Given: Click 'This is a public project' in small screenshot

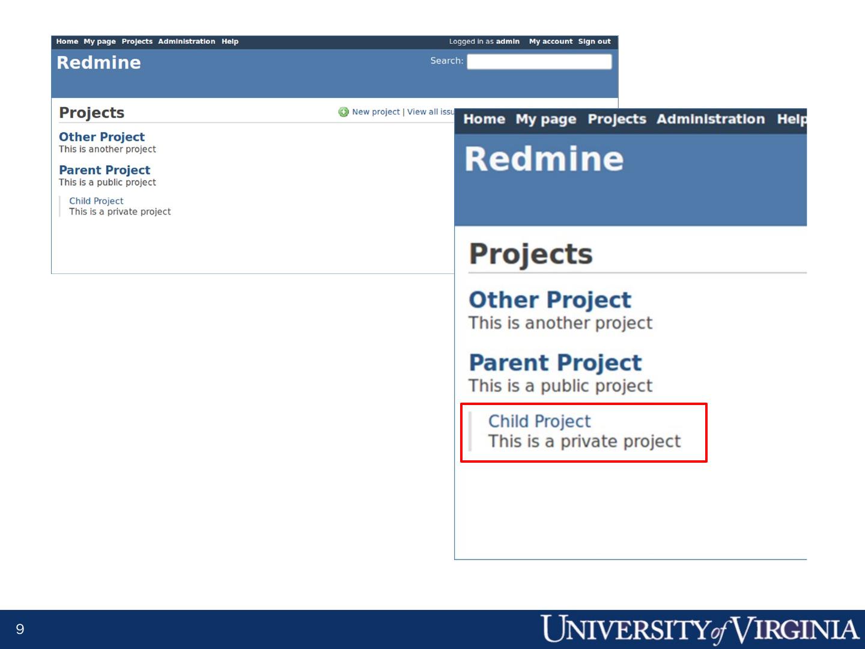Looking at the screenshot, I should [108, 182].
